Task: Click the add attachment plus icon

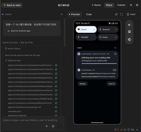Action: coord(53,126)
